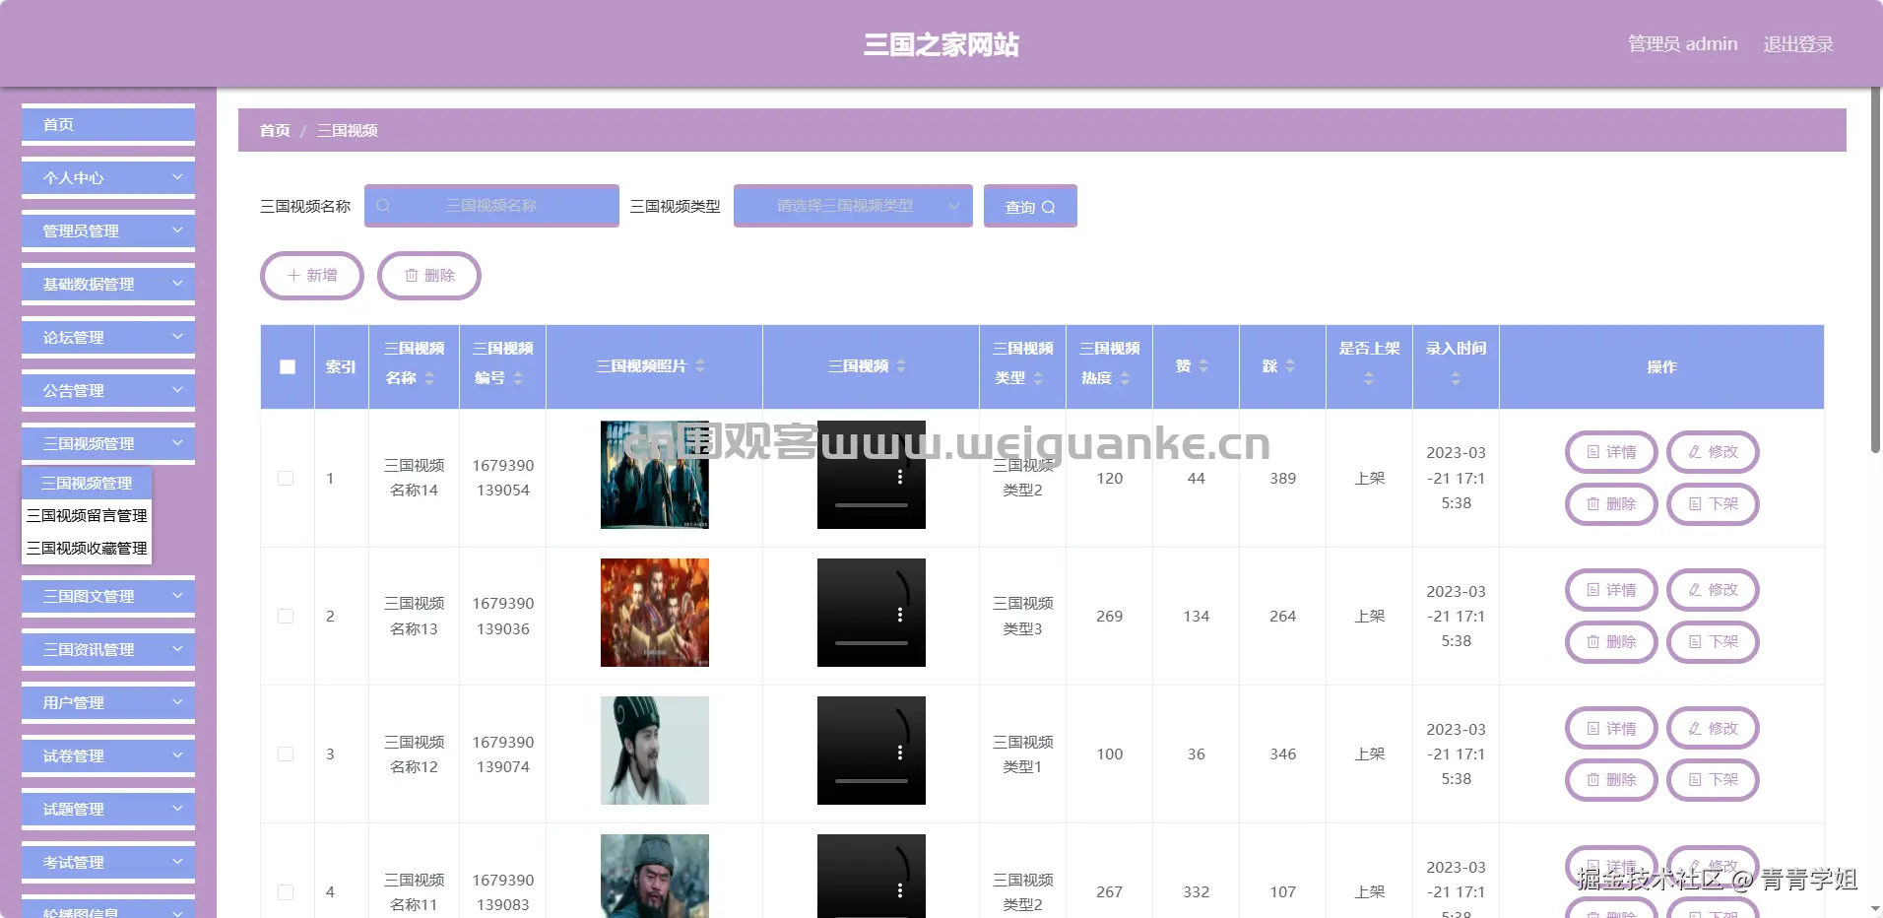1883x918 pixels.
Task: Click 退出登录 logout link
Action: tap(1798, 44)
